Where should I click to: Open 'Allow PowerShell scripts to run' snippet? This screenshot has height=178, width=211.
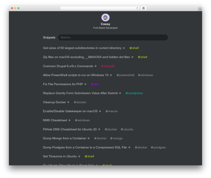pyautogui.click(x=77, y=75)
